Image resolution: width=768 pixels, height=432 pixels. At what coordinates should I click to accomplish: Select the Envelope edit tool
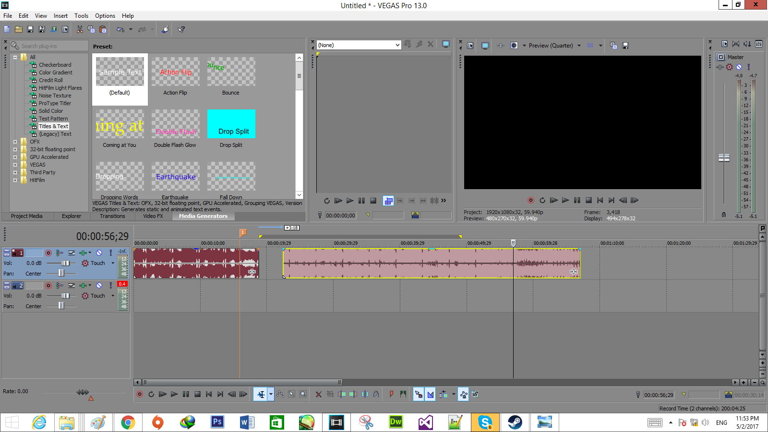coord(280,395)
